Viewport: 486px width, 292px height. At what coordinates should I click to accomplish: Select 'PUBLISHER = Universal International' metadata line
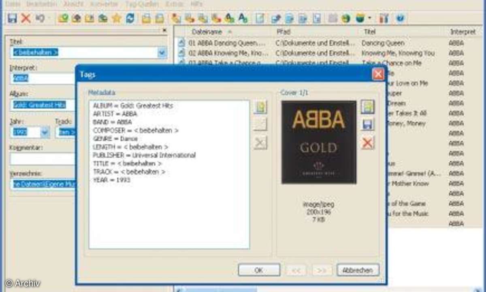pos(144,155)
